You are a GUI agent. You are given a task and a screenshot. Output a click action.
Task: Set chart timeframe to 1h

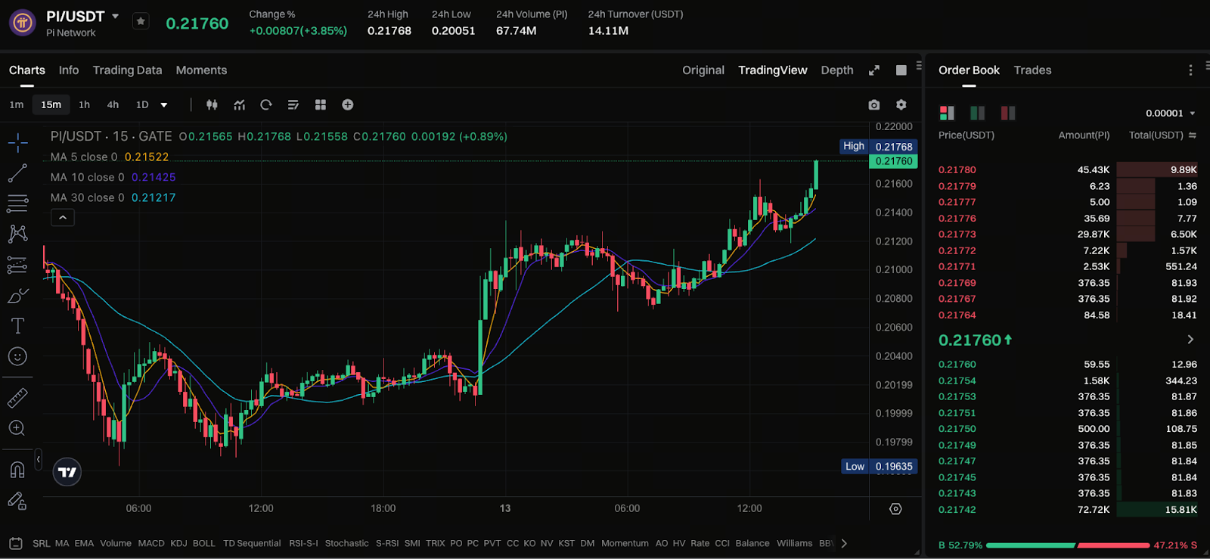click(x=85, y=105)
